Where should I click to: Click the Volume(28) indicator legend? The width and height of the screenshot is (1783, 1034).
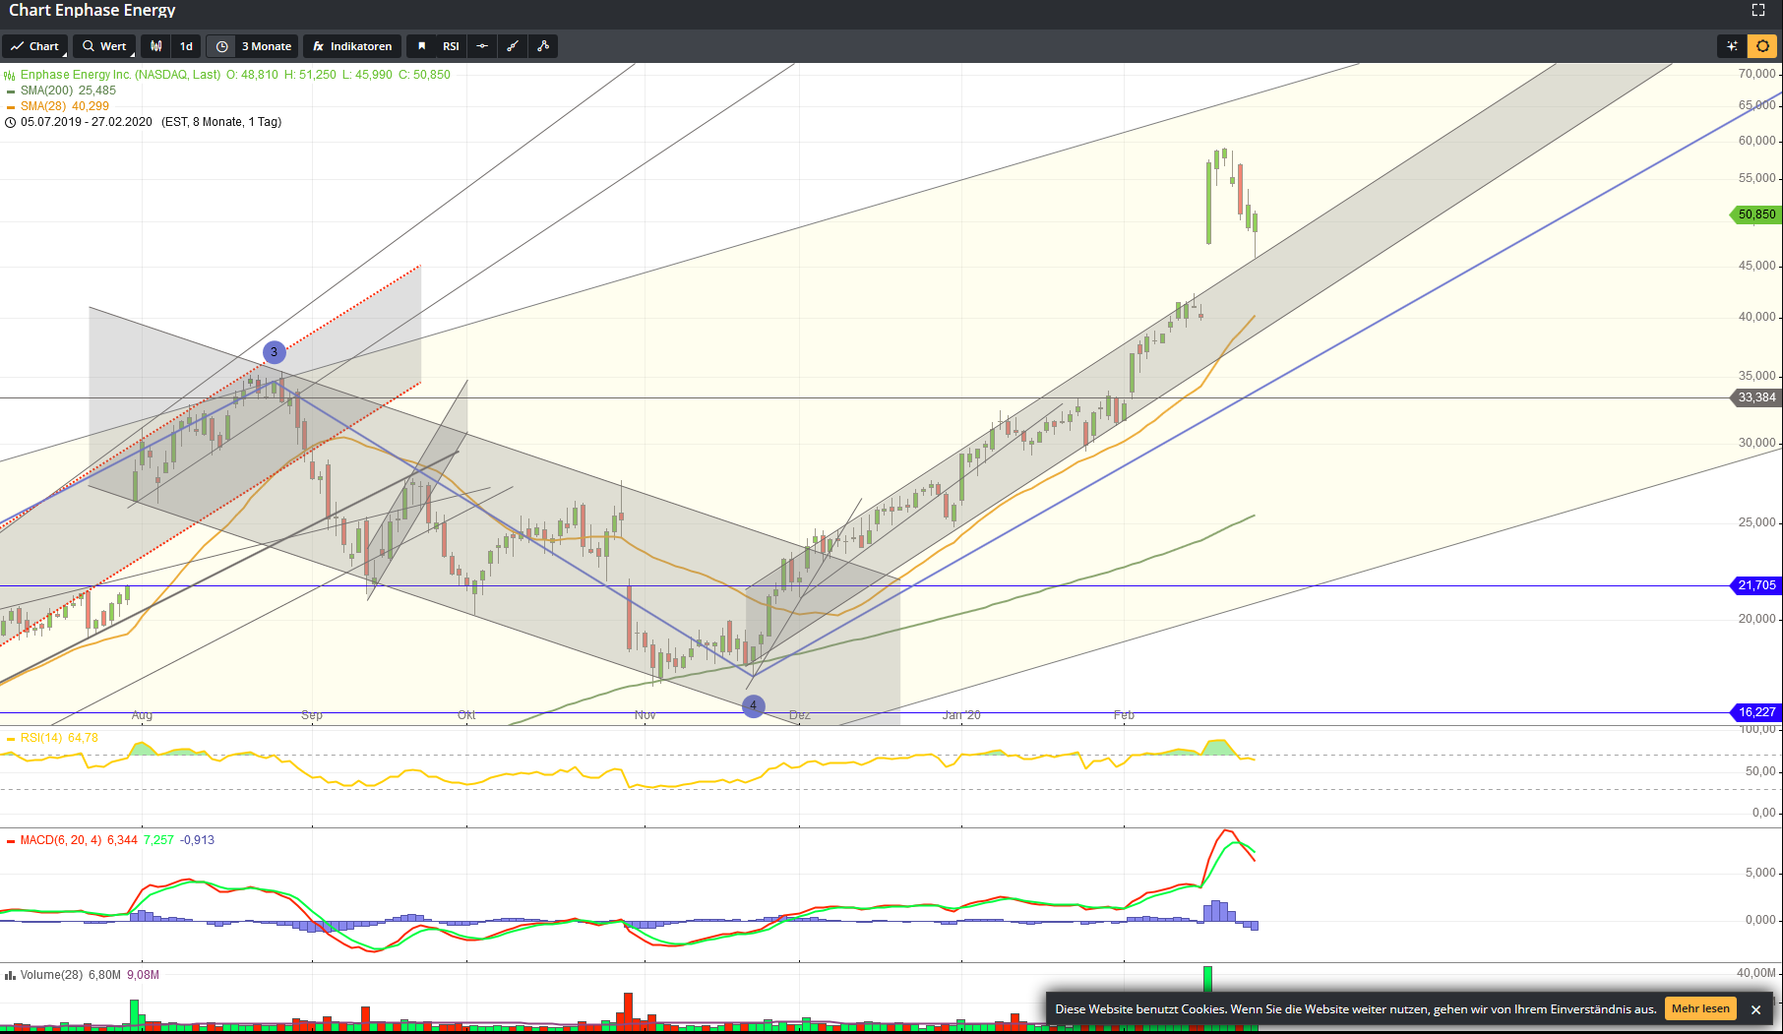(52, 975)
